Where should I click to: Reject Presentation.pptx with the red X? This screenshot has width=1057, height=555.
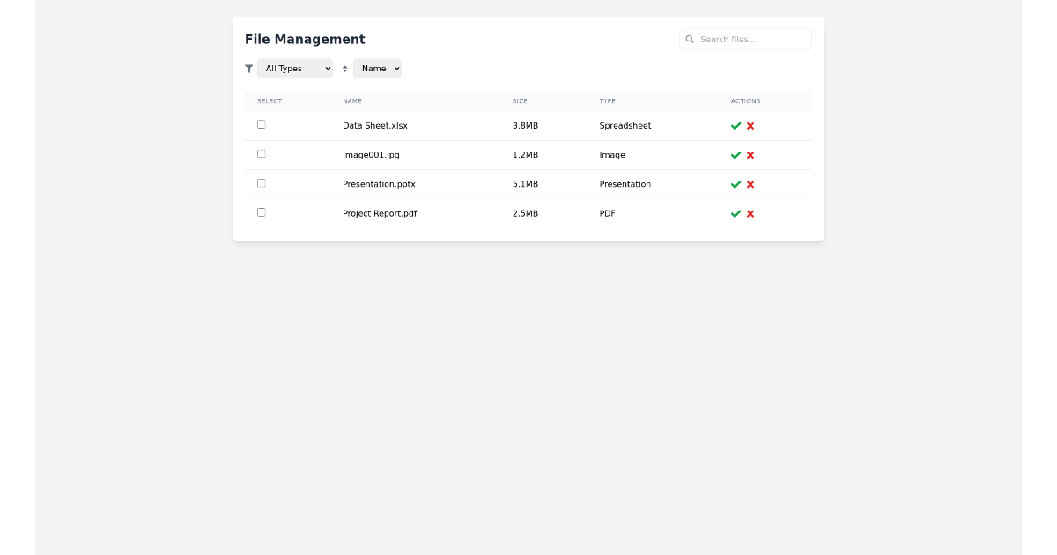(750, 184)
